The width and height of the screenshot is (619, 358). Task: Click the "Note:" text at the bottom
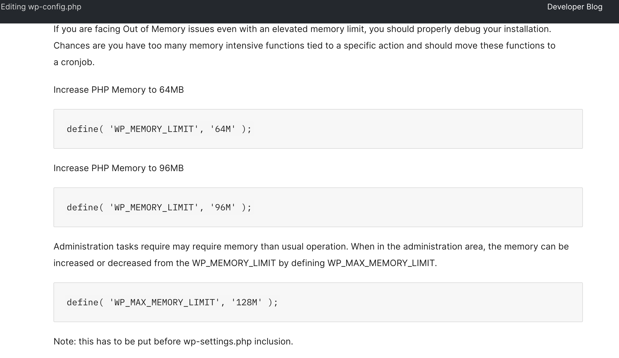(x=65, y=341)
